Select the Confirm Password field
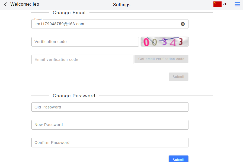 click(110, 143)
